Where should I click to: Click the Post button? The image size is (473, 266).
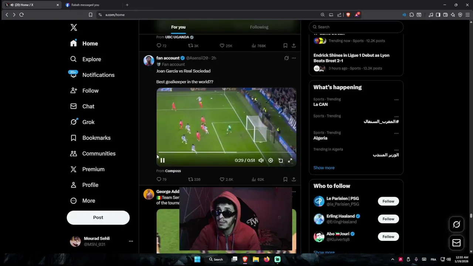(98, 218)
